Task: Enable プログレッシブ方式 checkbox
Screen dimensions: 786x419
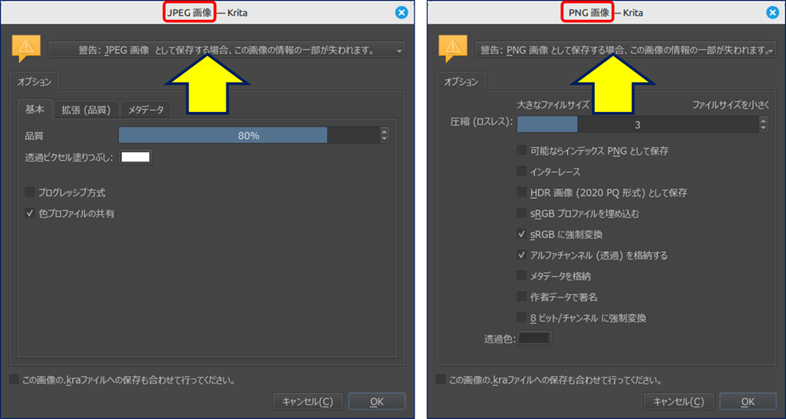Action: 31,192
